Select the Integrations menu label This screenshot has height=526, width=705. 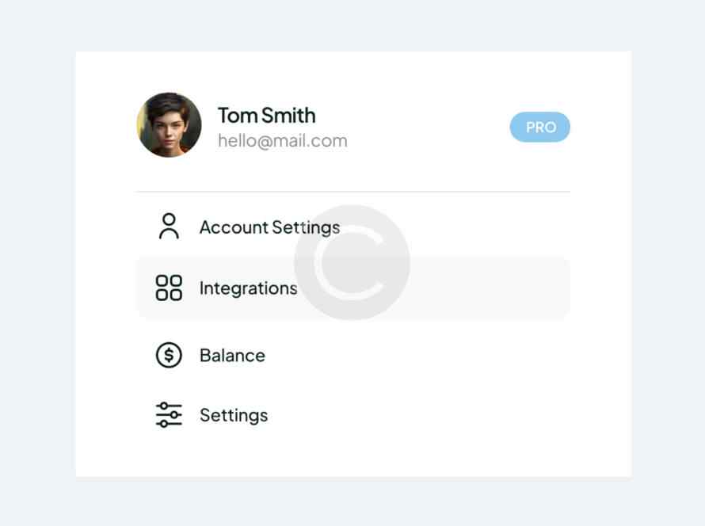[x=248, y=288]
